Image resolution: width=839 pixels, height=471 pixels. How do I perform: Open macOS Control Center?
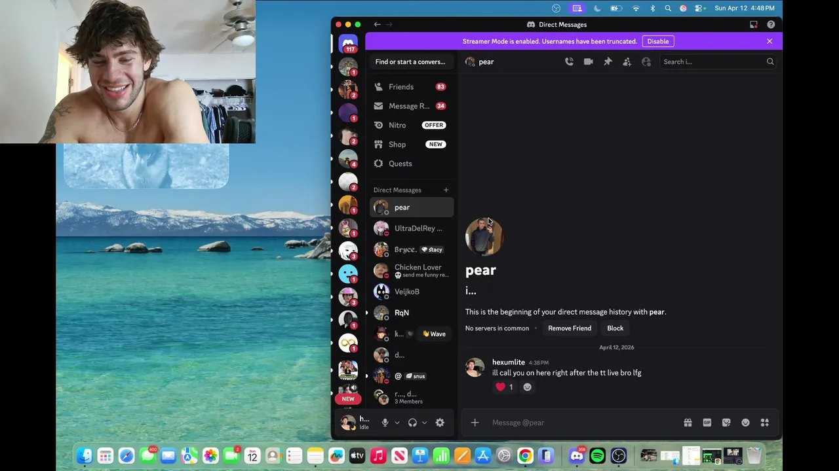point(699,8)
